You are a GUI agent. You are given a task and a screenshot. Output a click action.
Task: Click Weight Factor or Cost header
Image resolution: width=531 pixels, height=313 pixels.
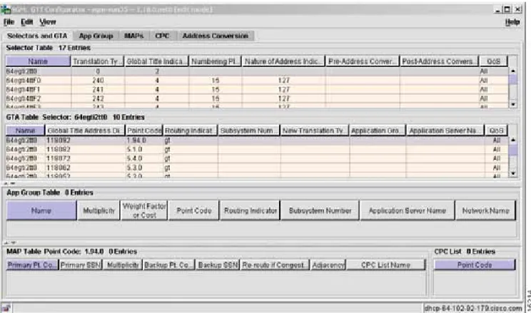click(144, 210)
